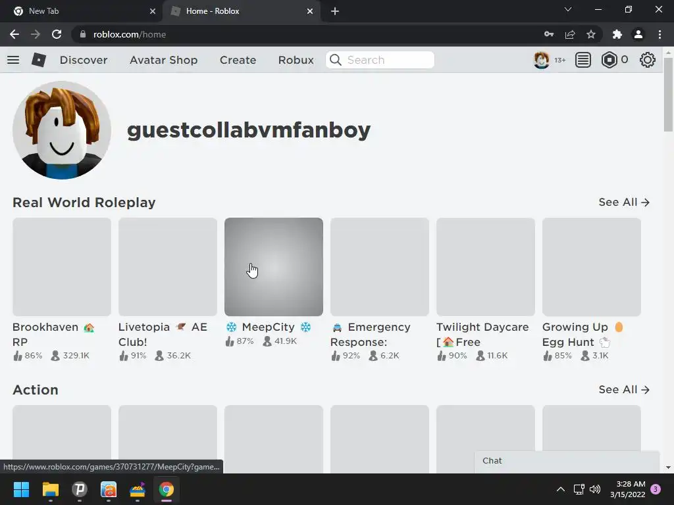
Task: Open the Twilight Daycare game thumbnail
Action: click(486, 267)
